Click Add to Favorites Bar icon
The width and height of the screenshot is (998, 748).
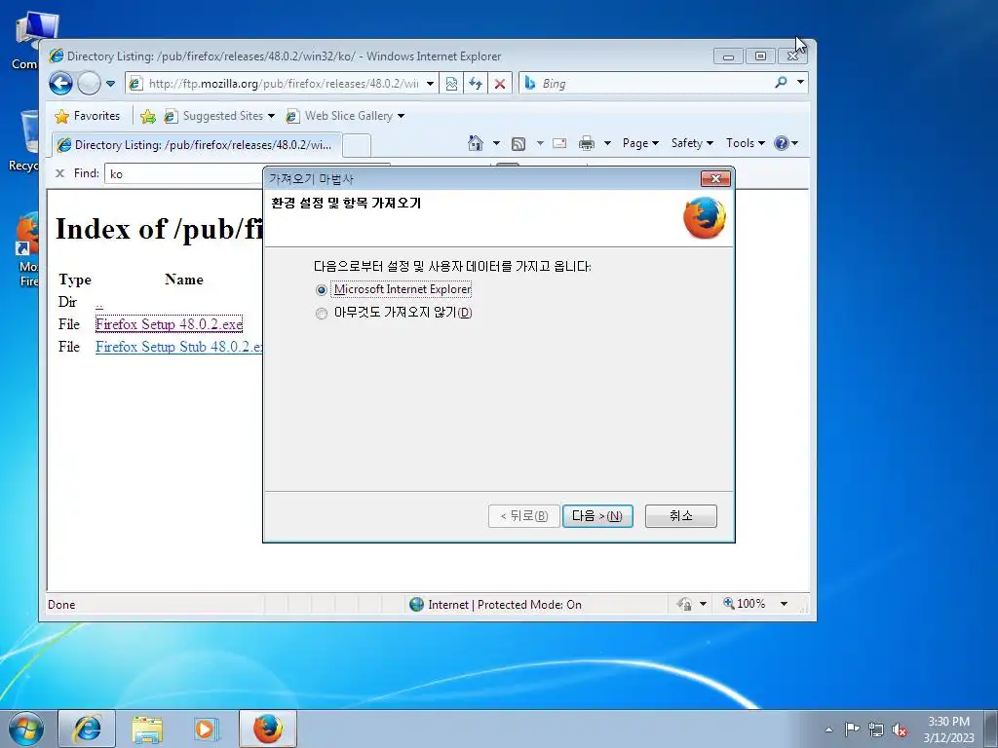click(x=148, y=116)
